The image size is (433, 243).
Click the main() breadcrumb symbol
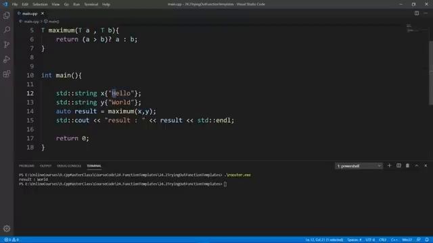(x=51, y=22)
